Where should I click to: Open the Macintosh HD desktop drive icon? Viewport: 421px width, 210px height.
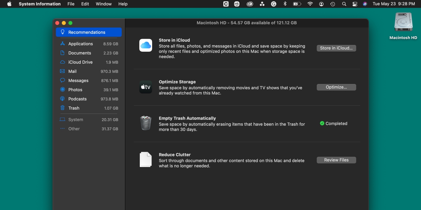[x=403, y=22]
